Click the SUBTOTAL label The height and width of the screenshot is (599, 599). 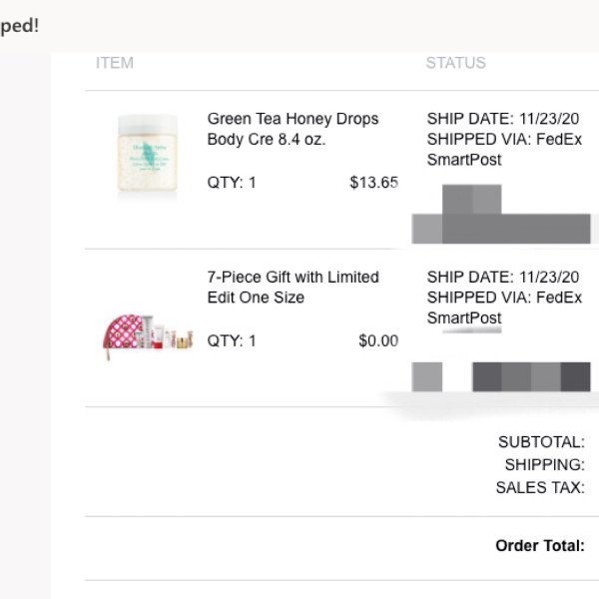pyautogui.click(x=541, y=442)
